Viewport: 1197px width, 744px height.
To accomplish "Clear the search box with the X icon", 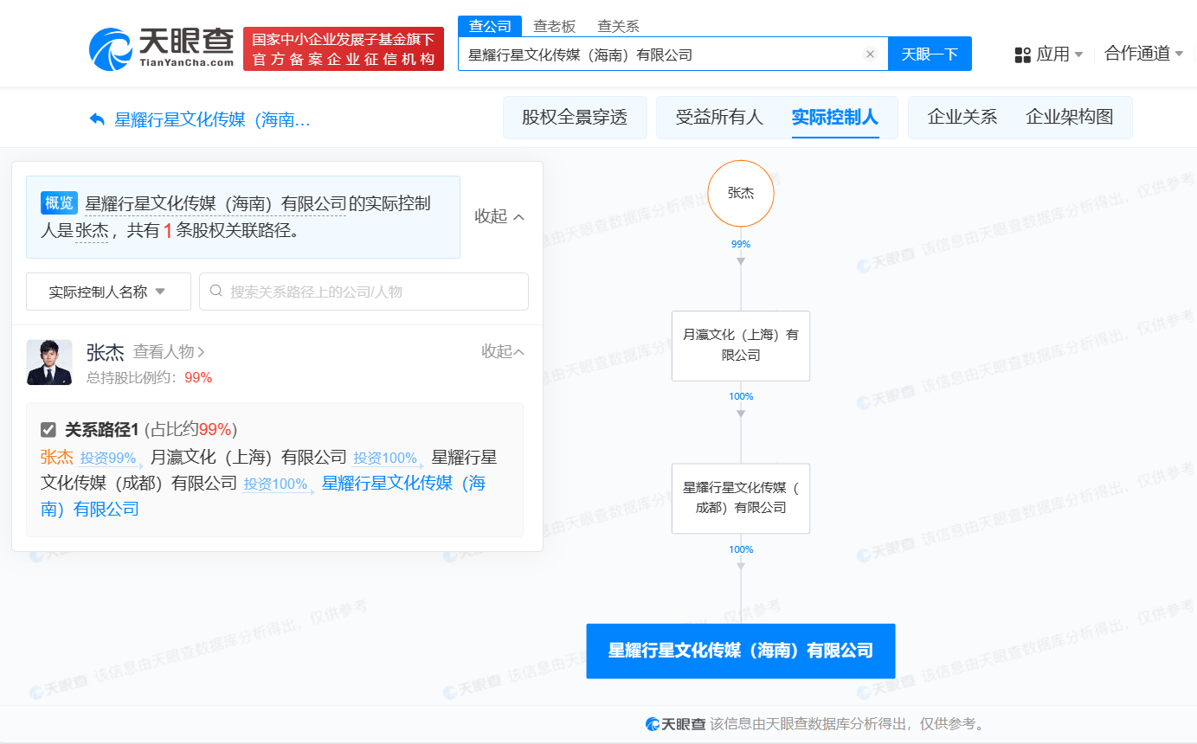I will (870, 55).
